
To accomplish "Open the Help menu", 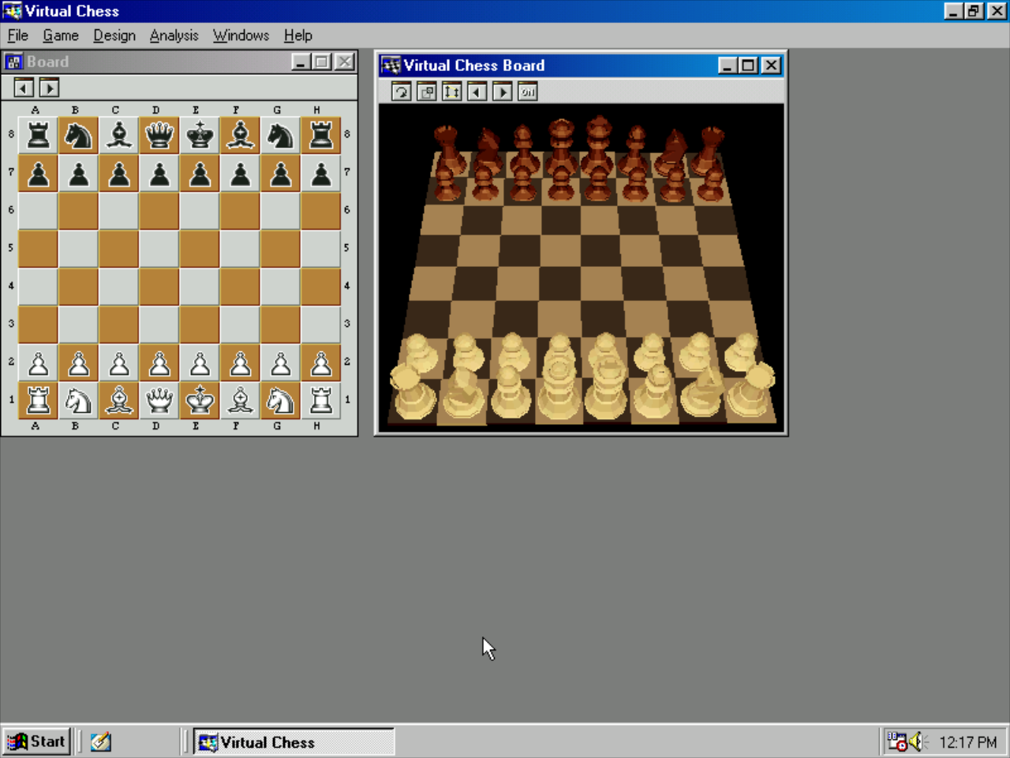I will tap(298, 36).
